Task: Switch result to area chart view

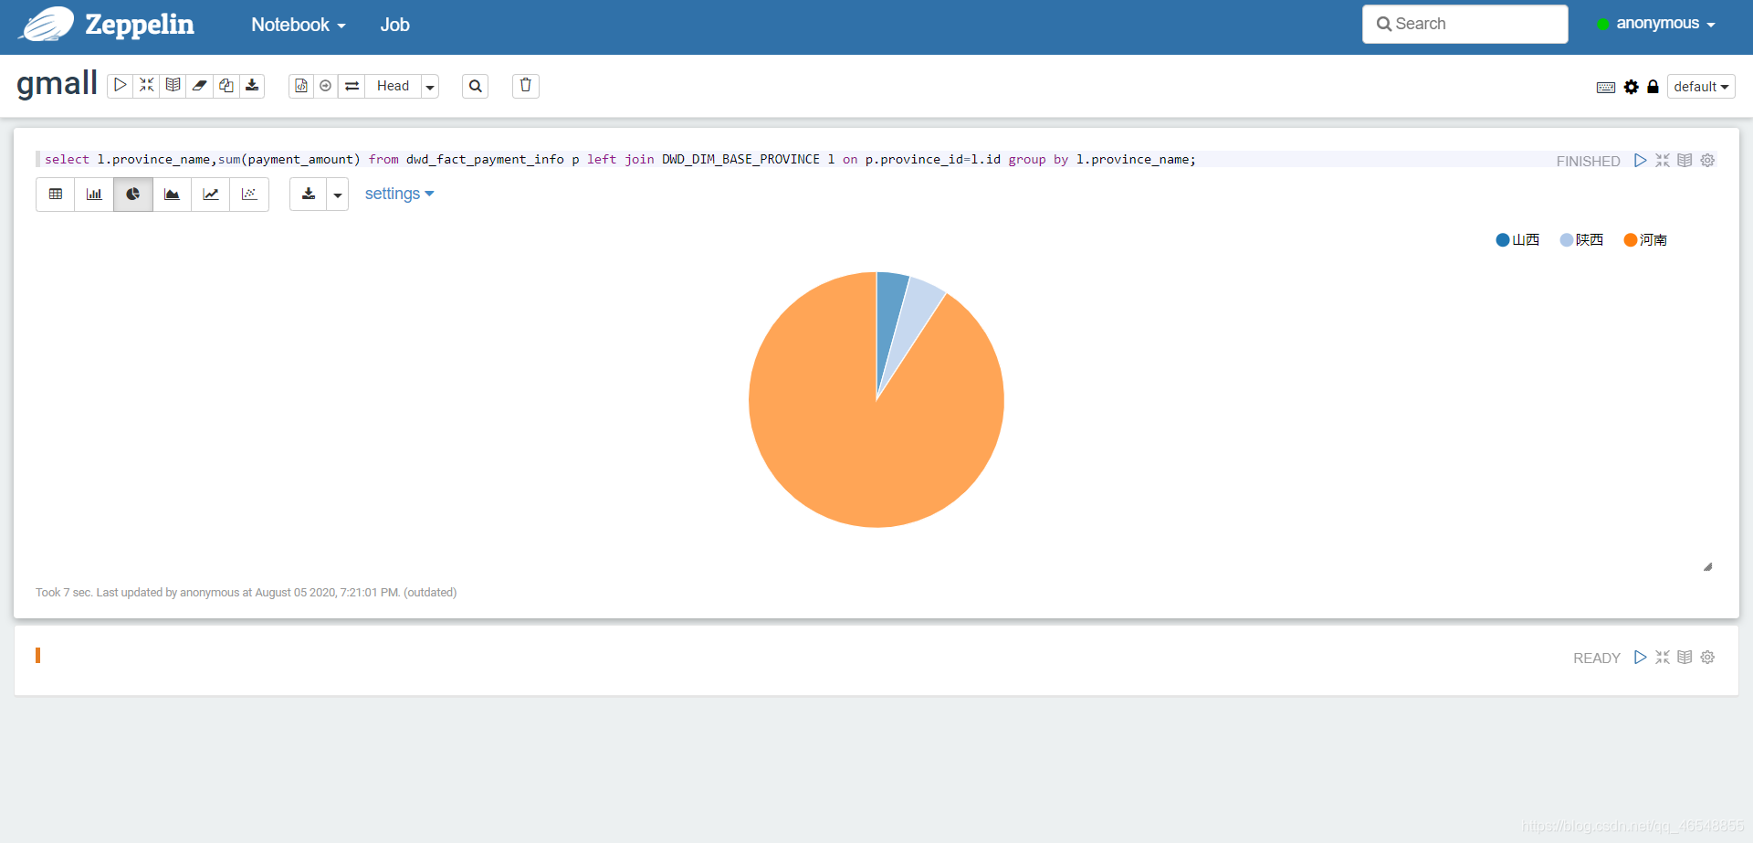Action: [172, 194]
